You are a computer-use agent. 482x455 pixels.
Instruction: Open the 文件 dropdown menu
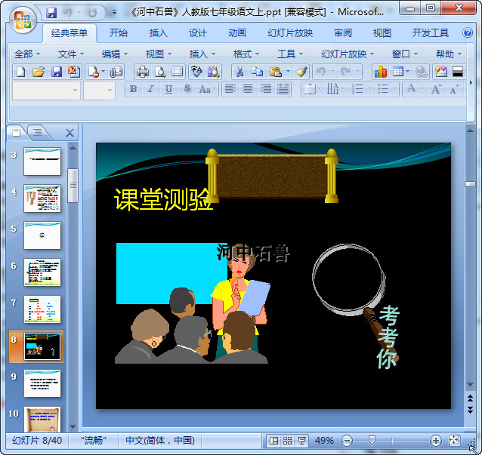click(71, 54)
